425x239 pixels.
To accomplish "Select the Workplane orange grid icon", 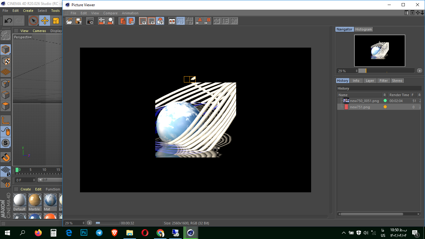I will 6,72.
